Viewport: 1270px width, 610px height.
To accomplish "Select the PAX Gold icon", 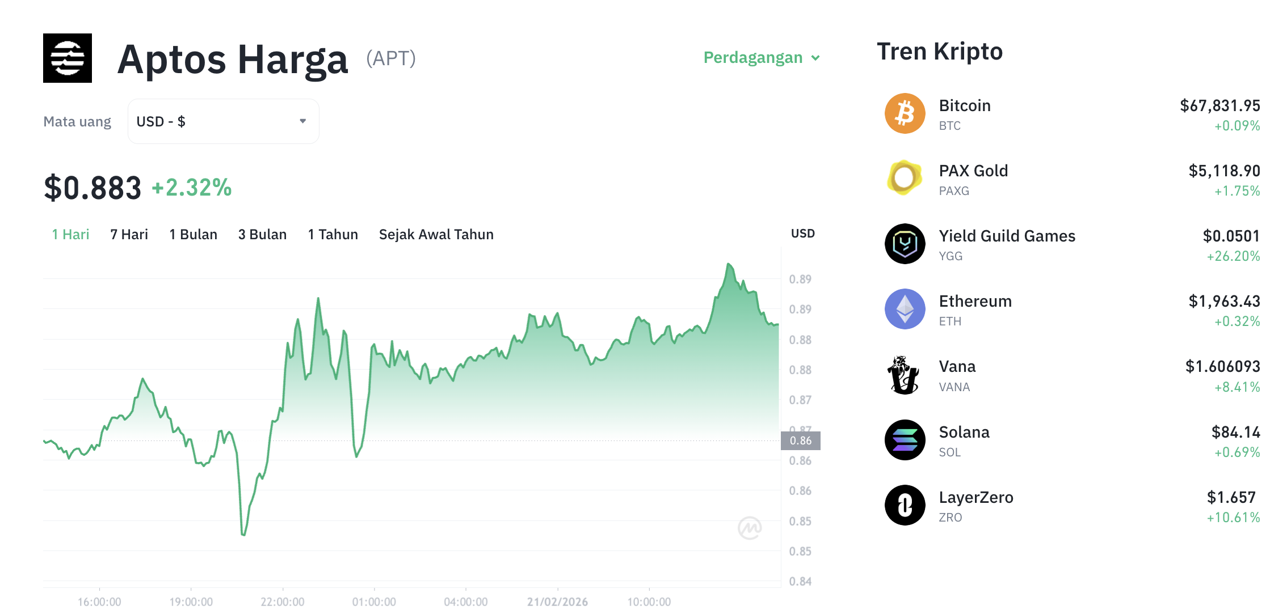I will (x=905, y=179).
